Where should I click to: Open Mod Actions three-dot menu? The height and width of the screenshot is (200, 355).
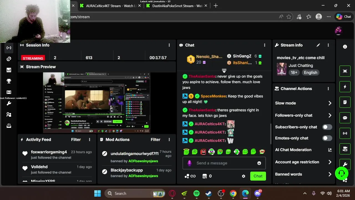click(x=169, y=139)
